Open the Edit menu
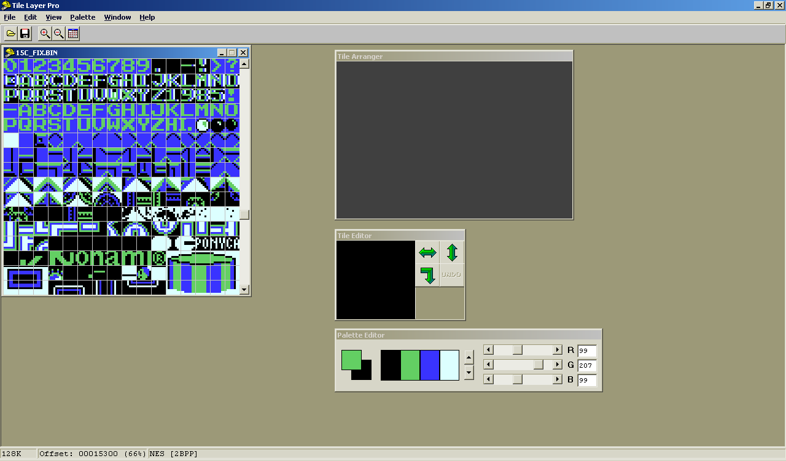Image resolution: width=786 pixels, height=461 pixels. tap(29, 17)
